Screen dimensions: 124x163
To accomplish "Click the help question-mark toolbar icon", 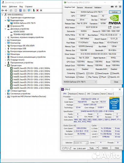I will pos(20,10).
